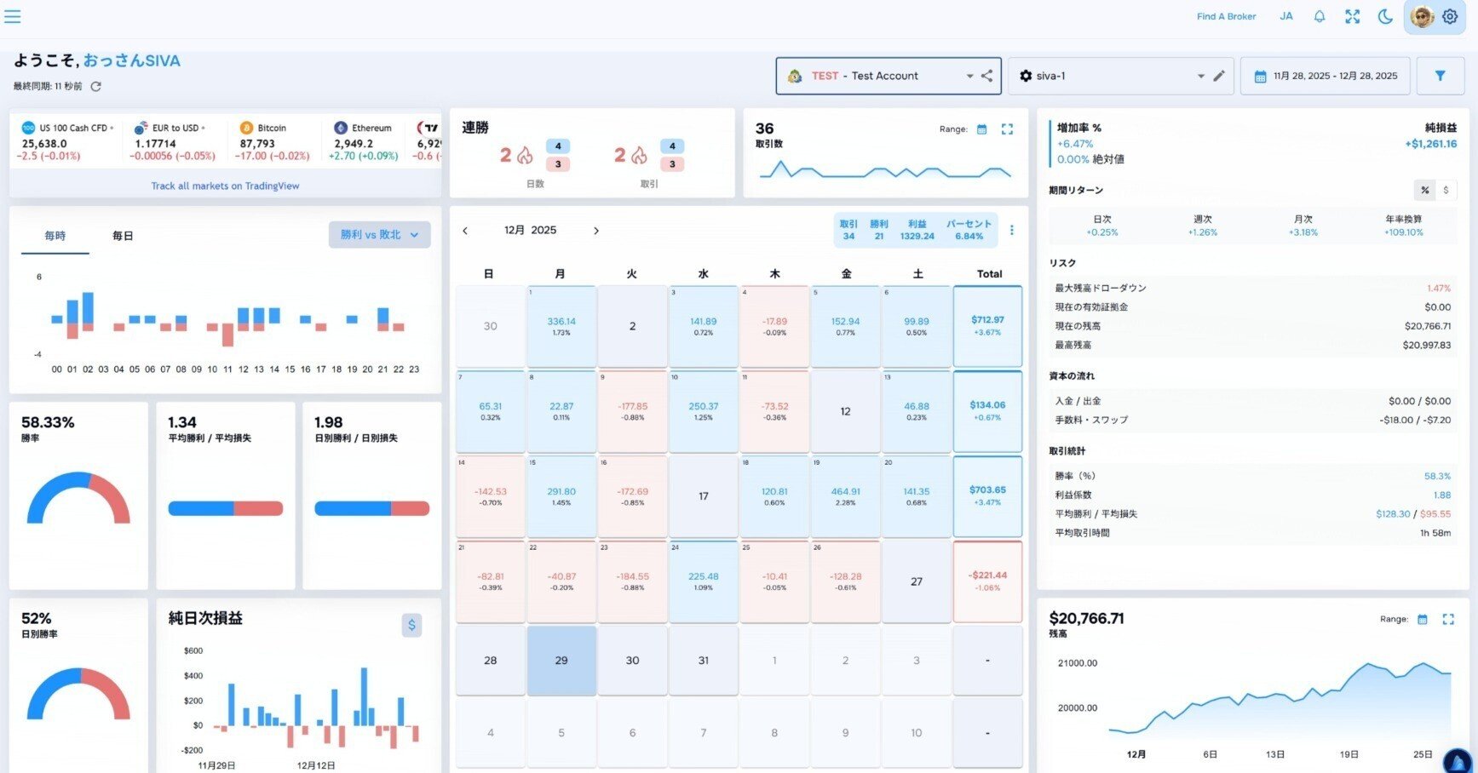
Task: Open the hamburger navigation menu
Action: point(13,17)
